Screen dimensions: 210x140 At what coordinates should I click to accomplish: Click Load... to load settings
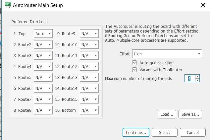pyautogui.click(x=167, y=114)
